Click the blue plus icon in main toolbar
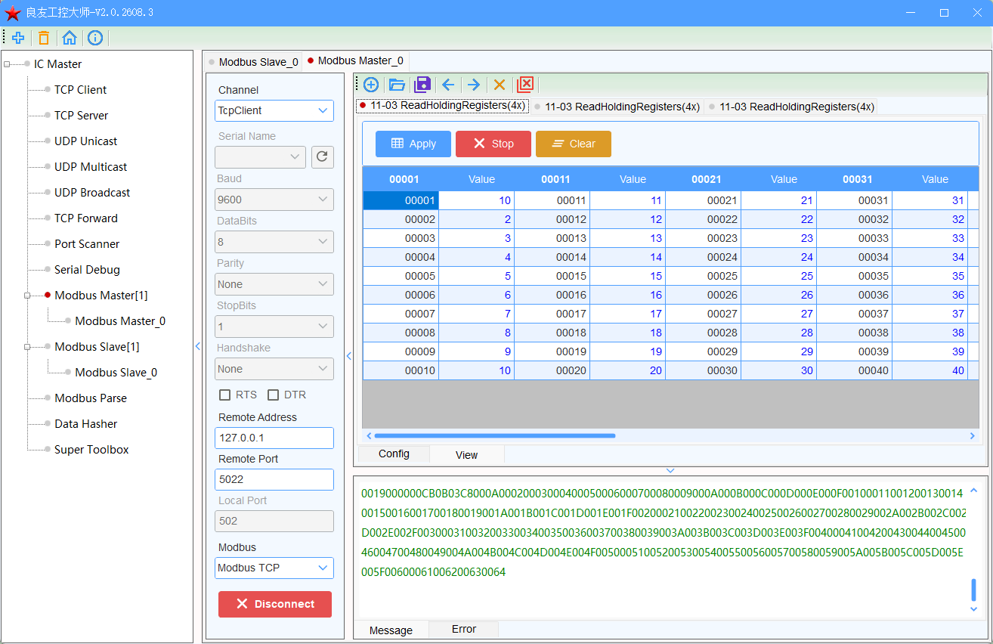 click(18, 38)
